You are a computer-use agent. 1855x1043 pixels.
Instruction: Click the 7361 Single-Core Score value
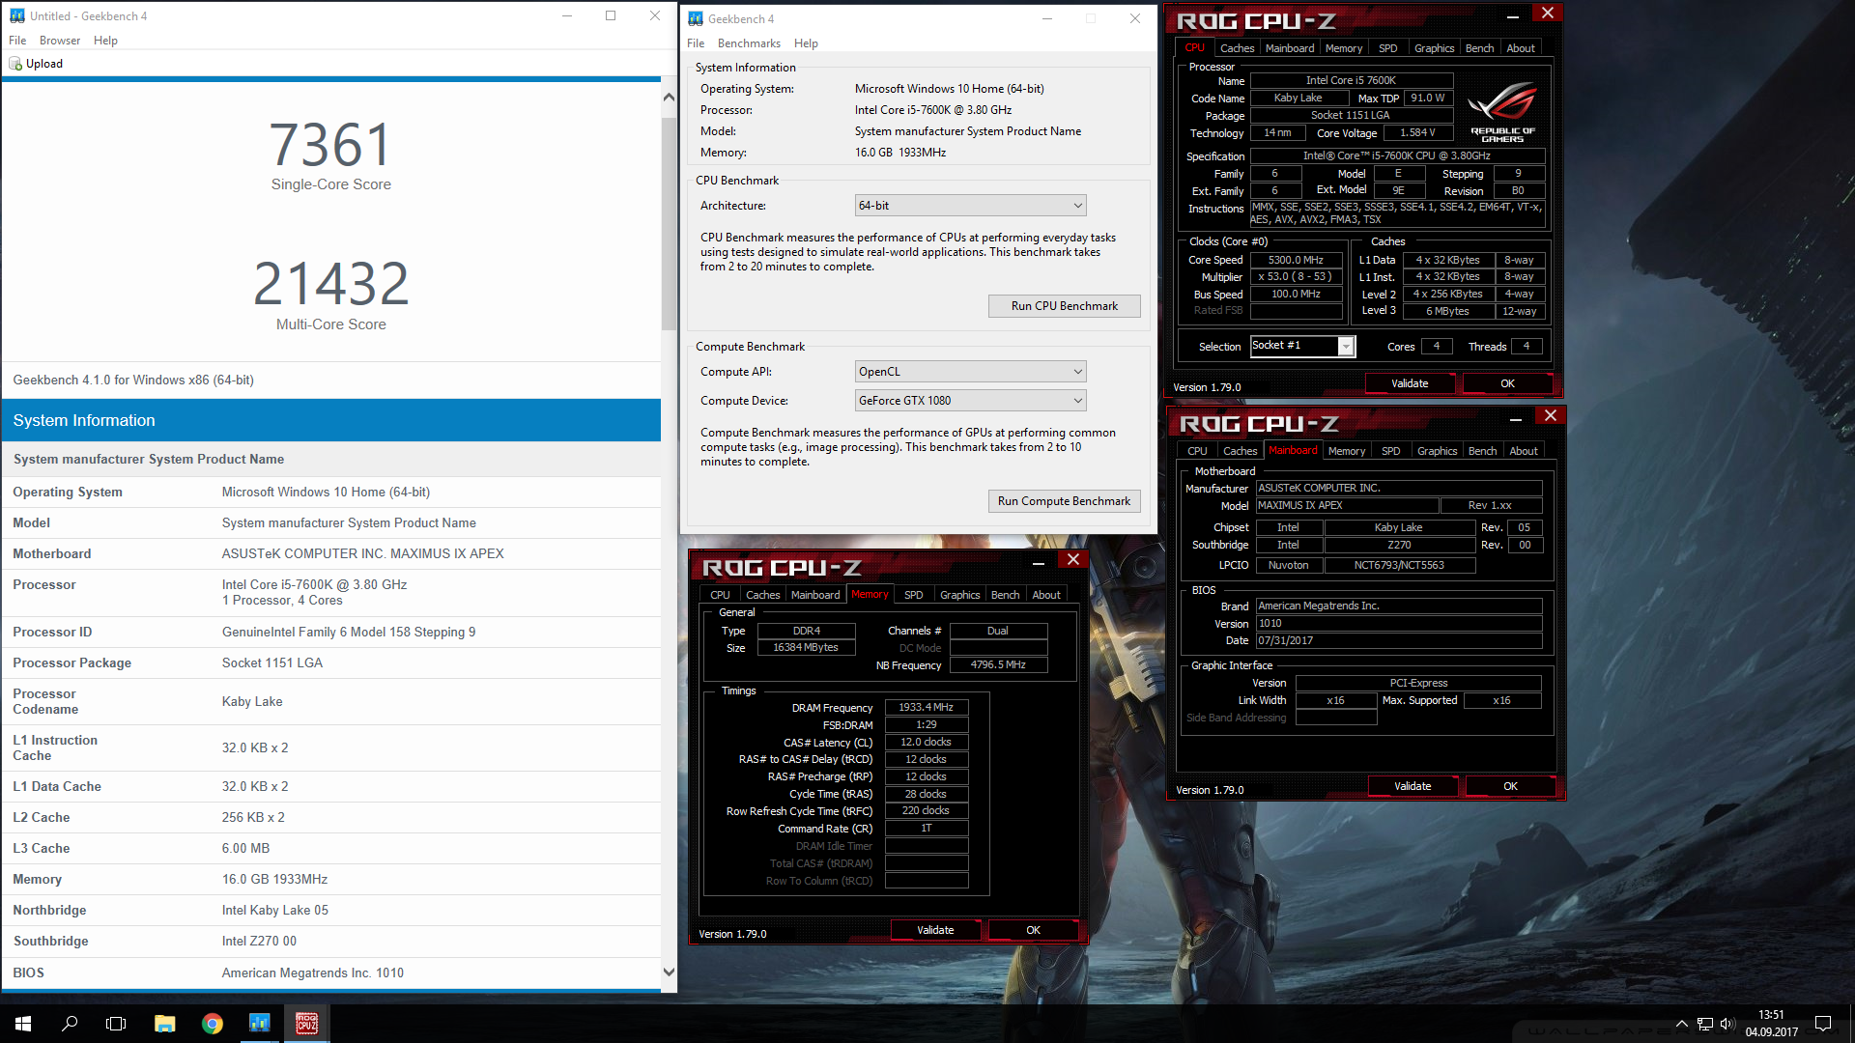(330, 145)
